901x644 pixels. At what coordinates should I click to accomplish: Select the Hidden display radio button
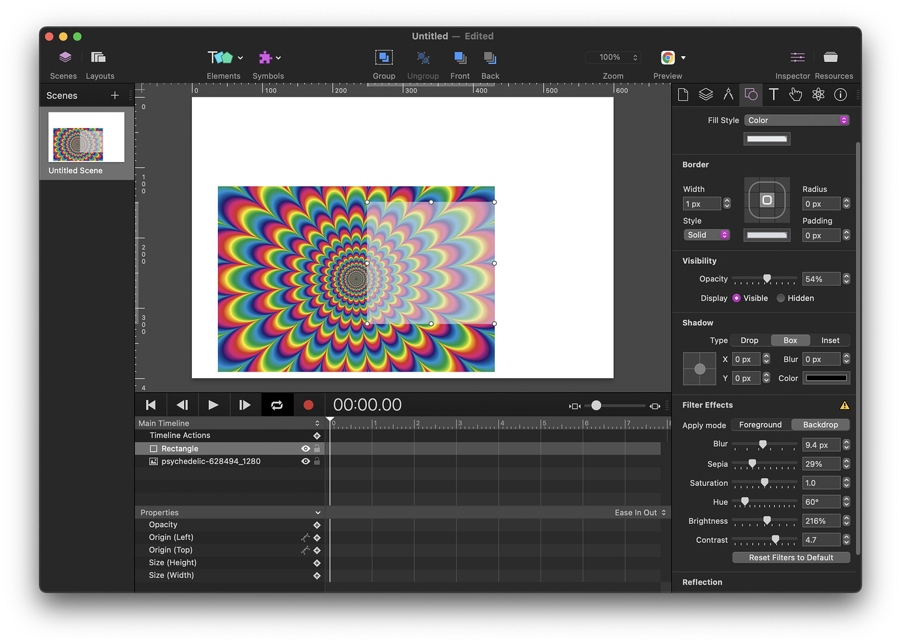click(x=780, y=298)
